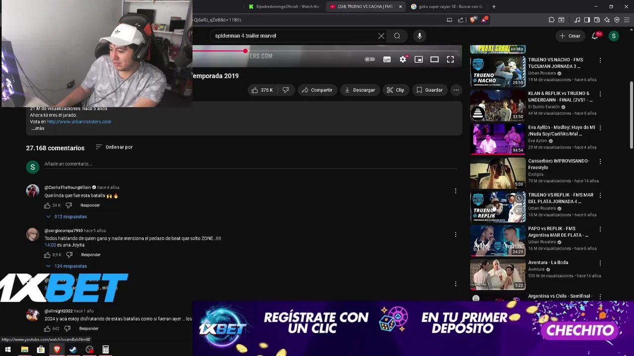Viewport: 634px width, 356px height.
Task: Open options for TRUENO VS NACHO suggestion
Action: pyautogui.click(x=600, y=60)
